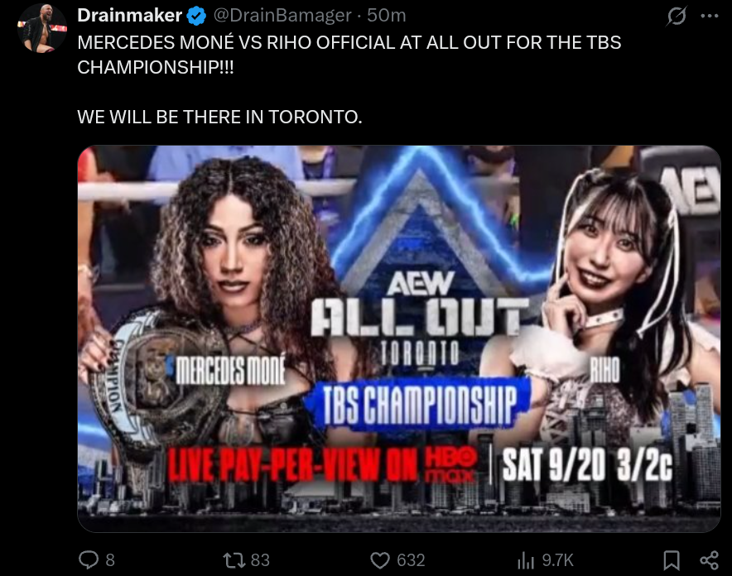Click the 'WE WILL BE THERE IN TORONTO' text
This screenshot has height=576, width=732.
tap(219, 117)
